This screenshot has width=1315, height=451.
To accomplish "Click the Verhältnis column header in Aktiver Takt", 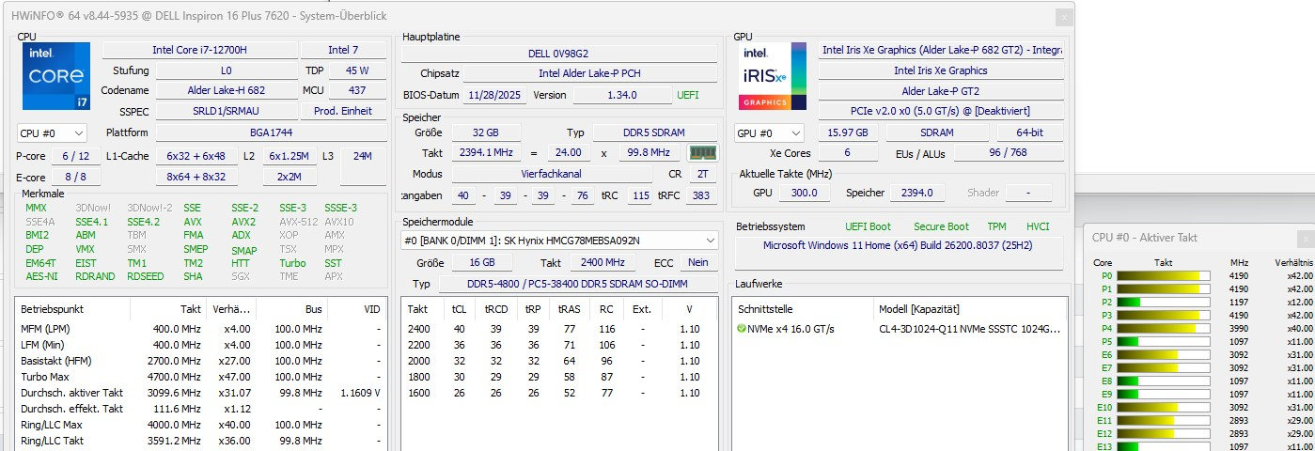I will [1293, 262].
